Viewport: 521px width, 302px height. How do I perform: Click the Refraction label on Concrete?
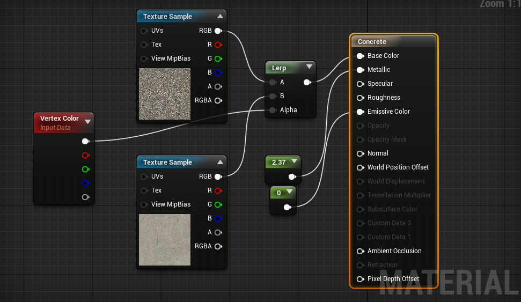tap(382, 265)
